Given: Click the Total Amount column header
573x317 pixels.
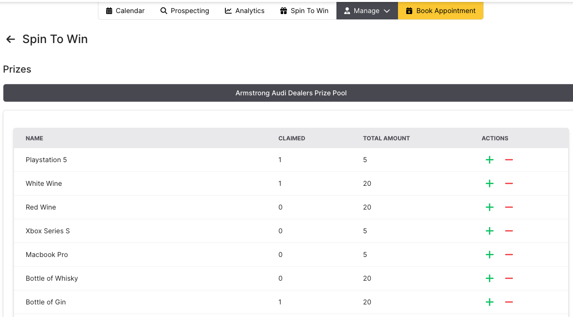Looking at the screenshot, I should tap(386, 138).
